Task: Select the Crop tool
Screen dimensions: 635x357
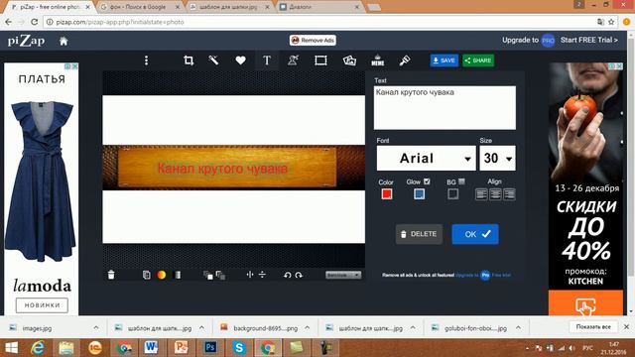Action: pos(189,60)
